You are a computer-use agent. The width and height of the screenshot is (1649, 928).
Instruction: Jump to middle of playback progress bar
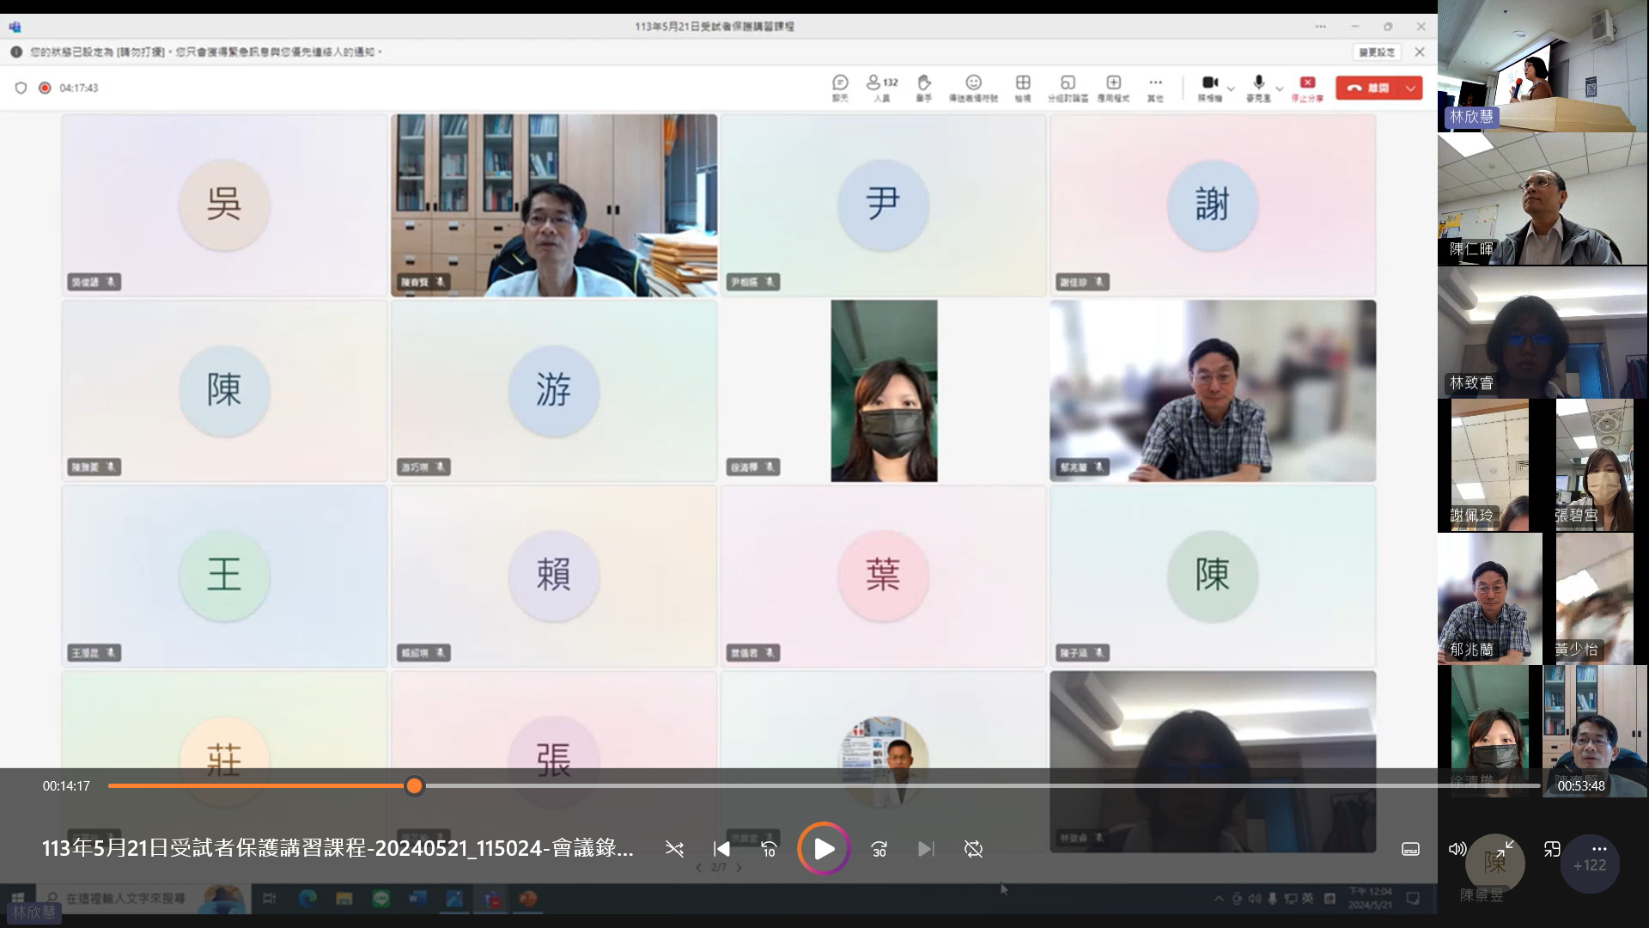(824, 785)
